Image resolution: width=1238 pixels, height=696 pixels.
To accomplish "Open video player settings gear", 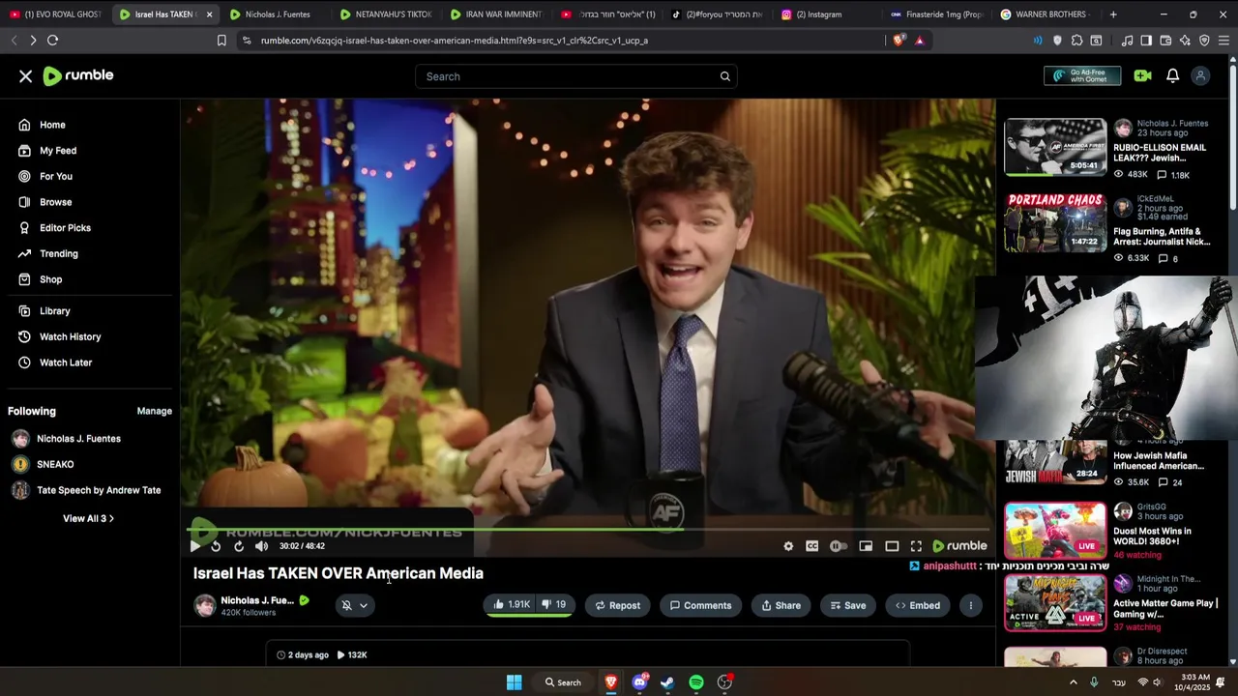I will 788,546.
